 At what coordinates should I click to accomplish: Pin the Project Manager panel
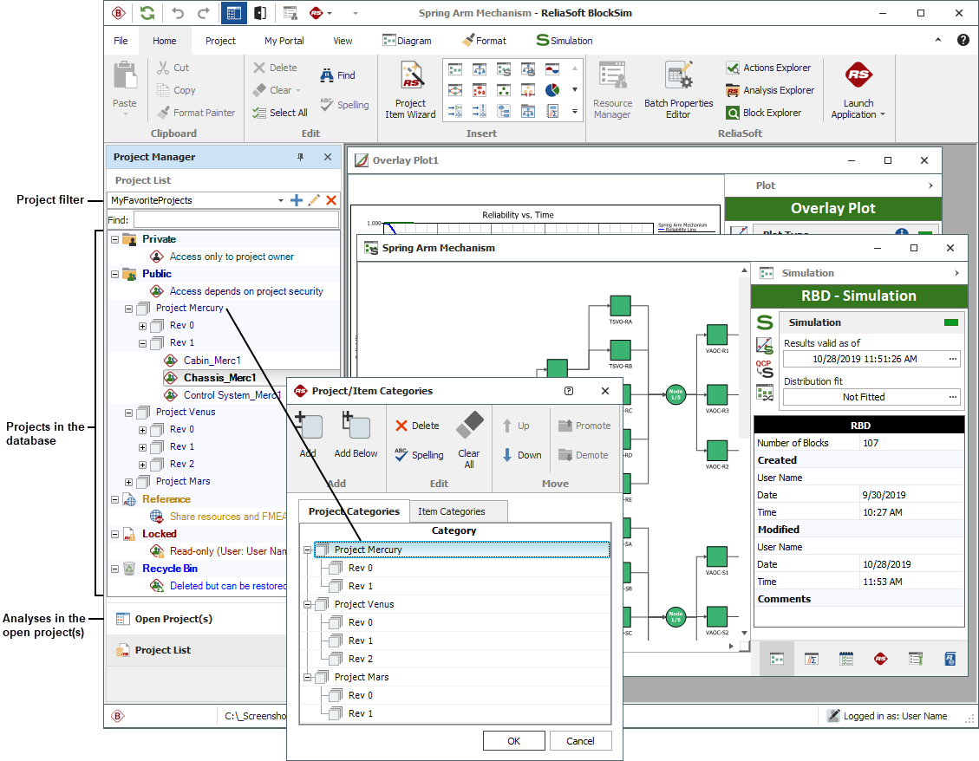tap(301, 157)
